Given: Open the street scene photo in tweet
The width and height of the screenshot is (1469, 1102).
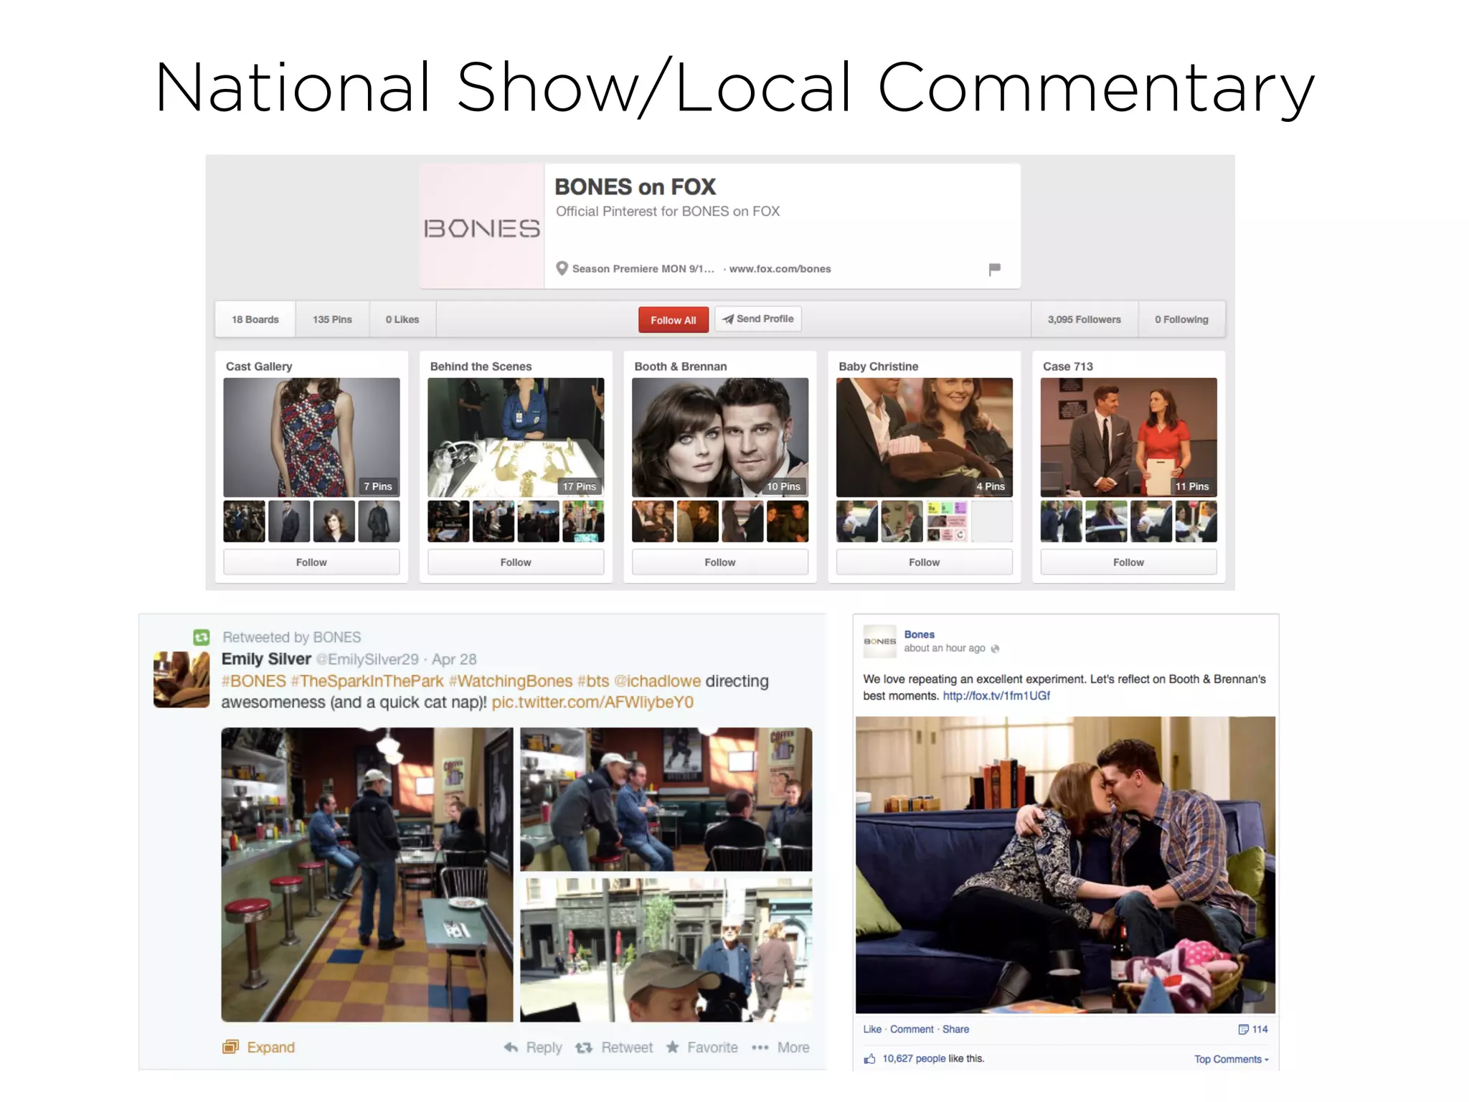Looking at the screenshot, I should pyautogui.click(x=666, y=950).
